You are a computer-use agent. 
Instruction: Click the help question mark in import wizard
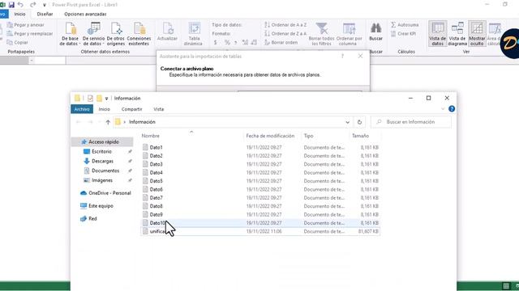coord(342,56)
